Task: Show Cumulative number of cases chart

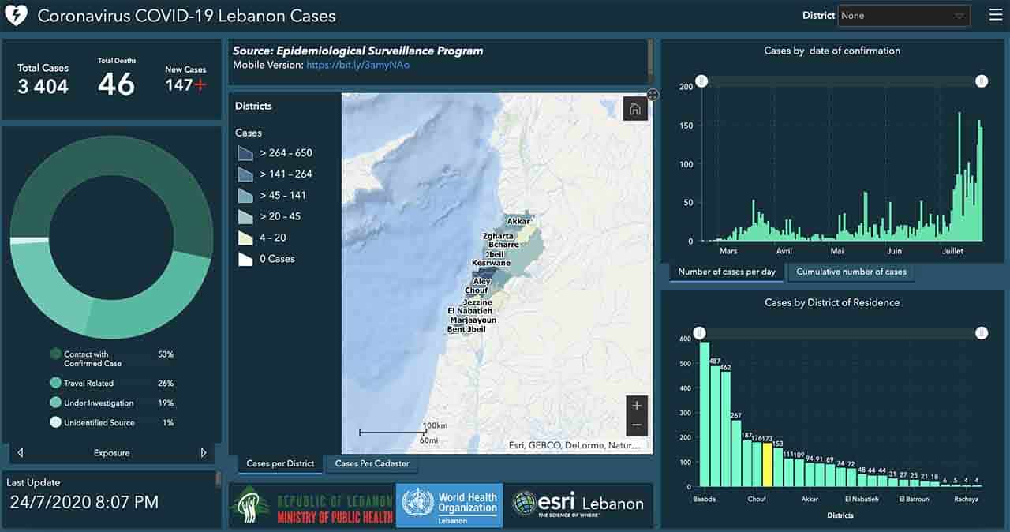Action: [851, 272]
